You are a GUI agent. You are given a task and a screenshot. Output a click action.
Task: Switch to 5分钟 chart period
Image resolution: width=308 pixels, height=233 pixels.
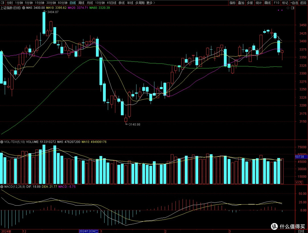pos(29,3)
